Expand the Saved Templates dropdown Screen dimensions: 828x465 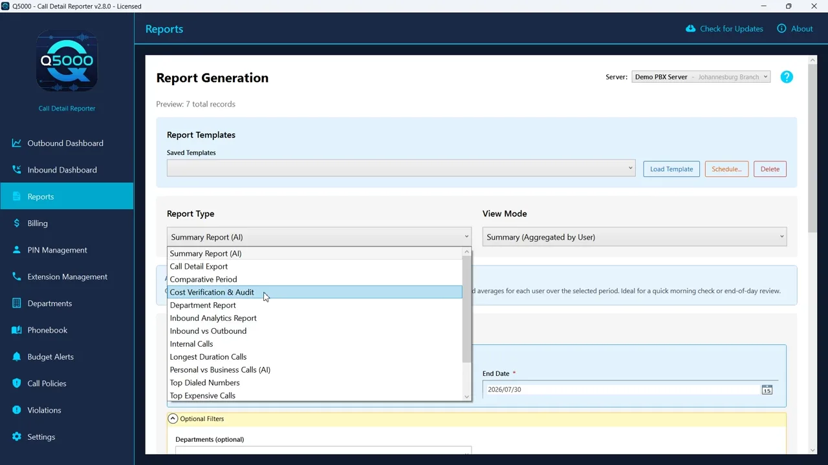(401, 168)
